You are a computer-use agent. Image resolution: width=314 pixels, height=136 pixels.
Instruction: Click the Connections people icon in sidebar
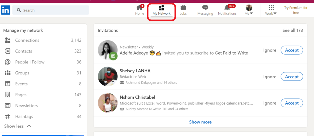click(x=8, y=40)
